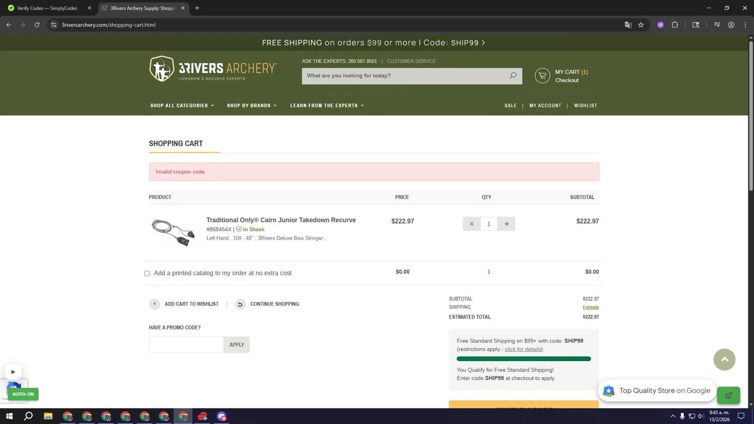Click the green free shipping progress bar
The image size is (754, 424).
pyautogui.click(x=524, y=359)
